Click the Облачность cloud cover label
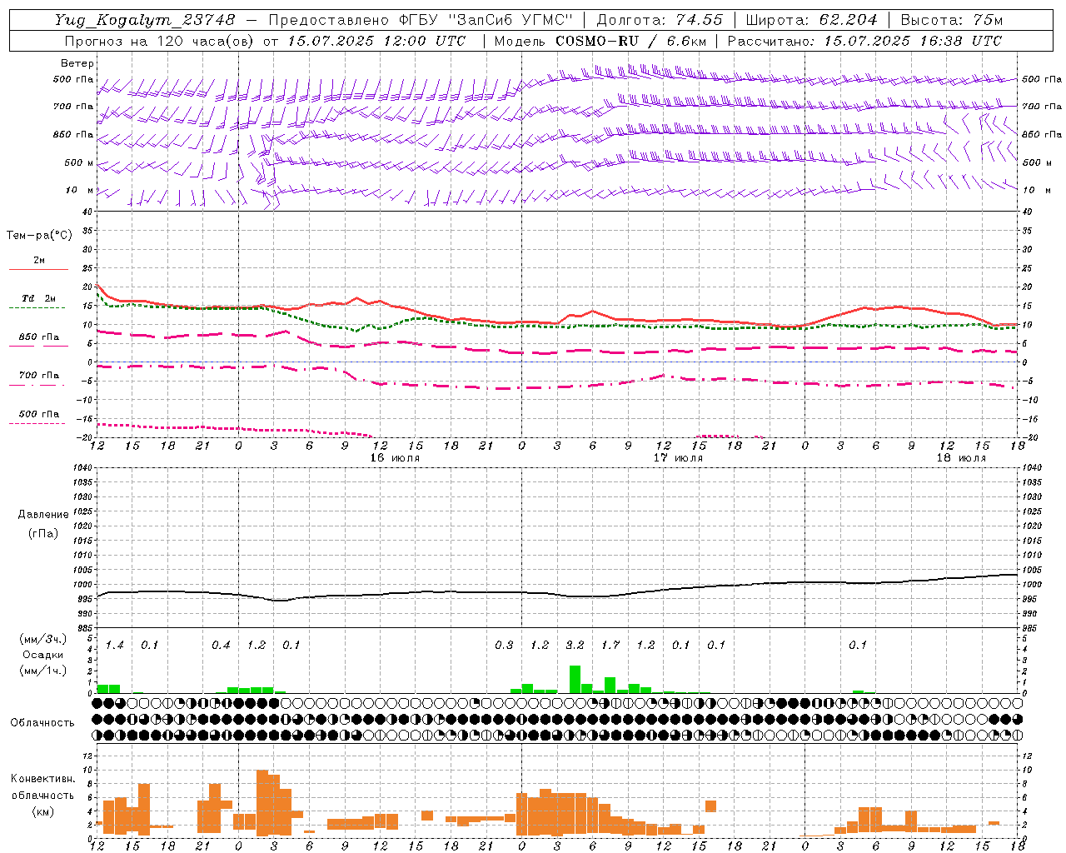This screenshot has height=853, width=1066. point(42,722)
